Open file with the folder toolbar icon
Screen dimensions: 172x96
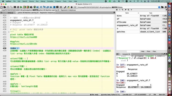(5, 7)
